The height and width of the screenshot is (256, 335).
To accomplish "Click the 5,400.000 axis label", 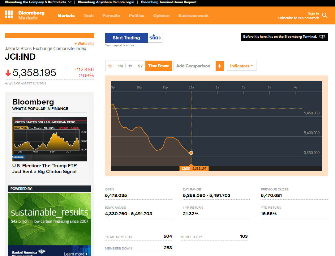I will coord(312,133).
